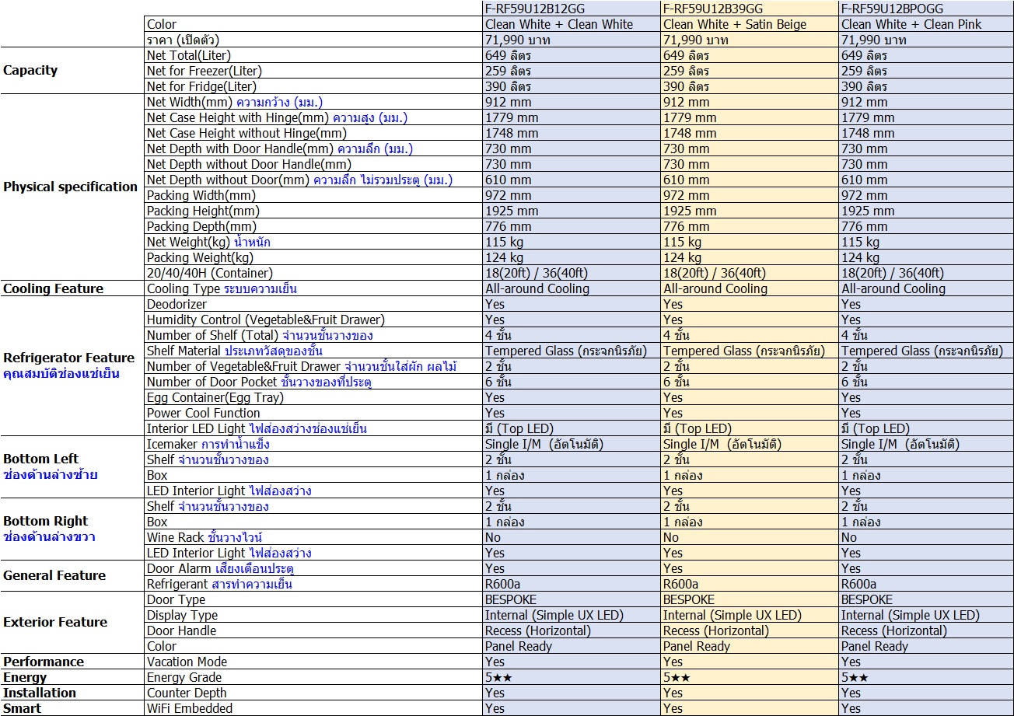Select the Bottom Right section label

point(46,521)
